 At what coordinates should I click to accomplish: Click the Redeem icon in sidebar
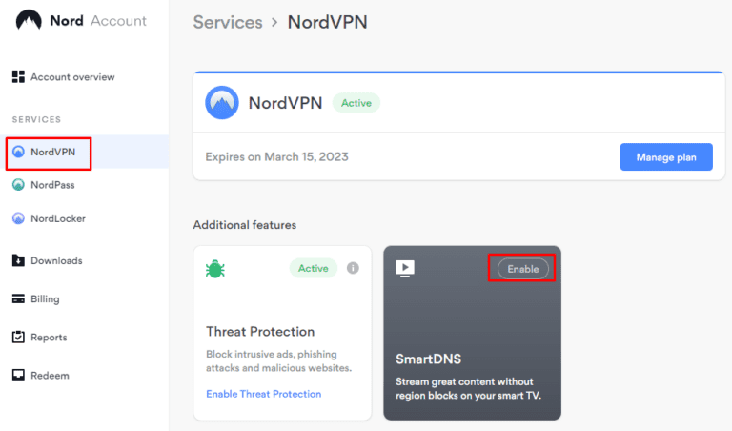(x=18, y=375)
